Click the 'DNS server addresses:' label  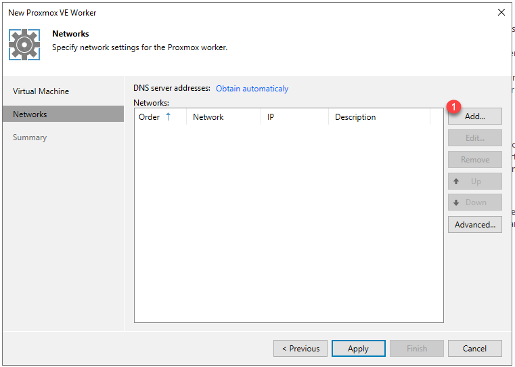172,88
